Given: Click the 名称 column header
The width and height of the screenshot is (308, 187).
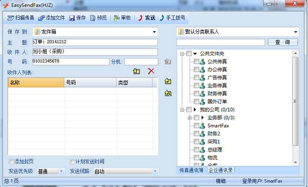Looking at the screenshot, I should (36, 82).
